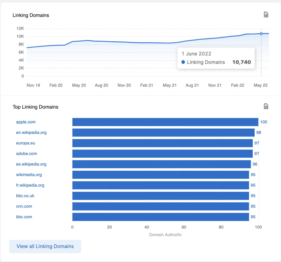Open the apple.com domain link
This screenshot has height=262, width=281.
[26, 122]
